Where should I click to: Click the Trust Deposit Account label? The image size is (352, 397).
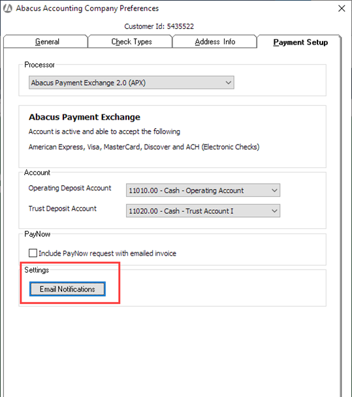click(63, 209)
